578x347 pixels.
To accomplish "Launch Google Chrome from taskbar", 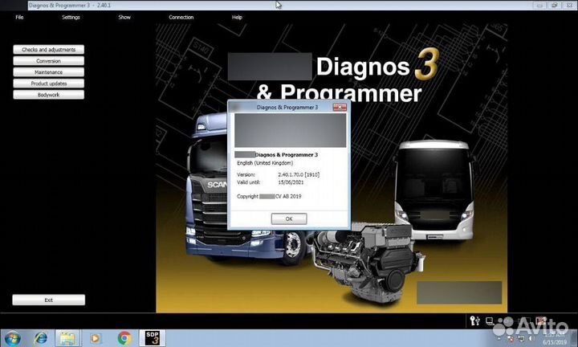I will pos(124,338).
